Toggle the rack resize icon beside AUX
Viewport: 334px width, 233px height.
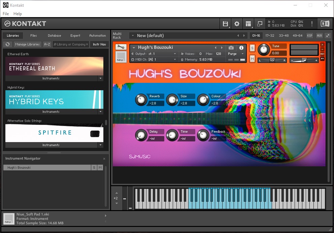click(x=328, y=36)
